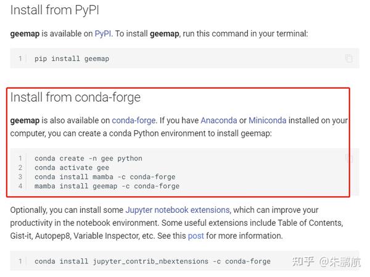Follow the Miniconda hyperlink

pyautogui.click(x=268, y=120)
